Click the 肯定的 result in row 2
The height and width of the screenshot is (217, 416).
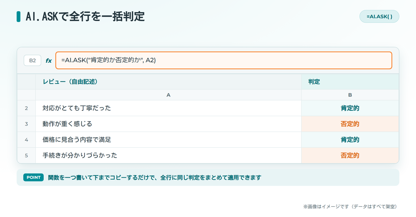(350, 108)
